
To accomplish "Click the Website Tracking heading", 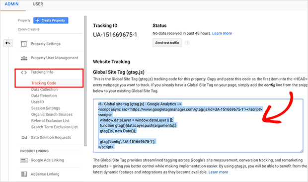I will 111,62.
